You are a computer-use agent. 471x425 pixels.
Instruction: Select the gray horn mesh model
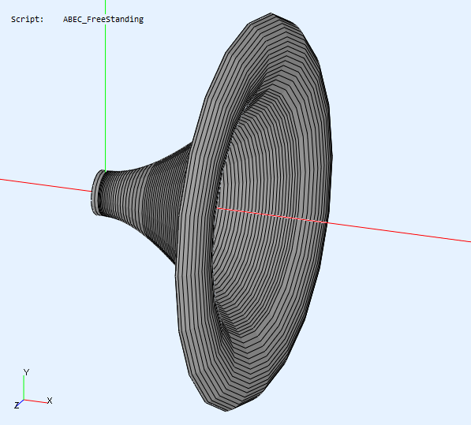tap(211, 212)
